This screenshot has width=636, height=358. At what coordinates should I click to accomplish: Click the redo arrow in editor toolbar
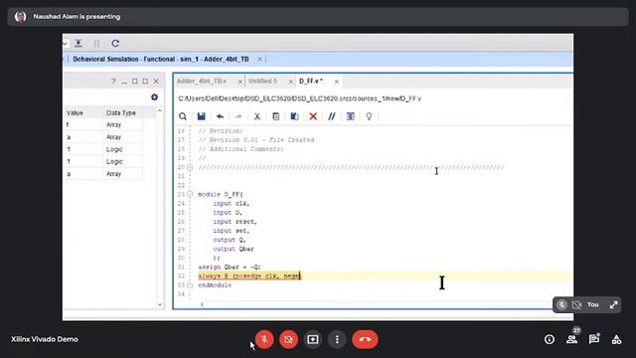[238, 116]
